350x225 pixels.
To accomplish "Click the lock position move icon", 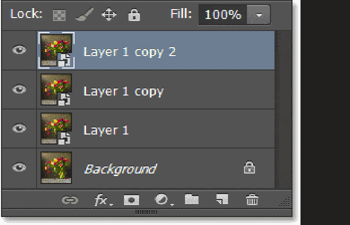I will [109, 14].
